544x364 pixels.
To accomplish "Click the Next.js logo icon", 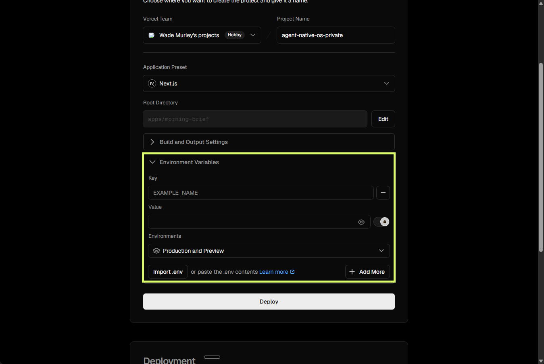I will [152, 83].
